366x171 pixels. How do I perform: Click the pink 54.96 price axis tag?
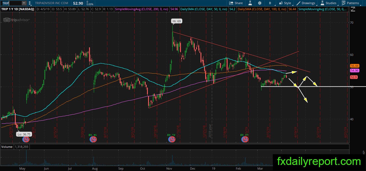click(354, 70)
